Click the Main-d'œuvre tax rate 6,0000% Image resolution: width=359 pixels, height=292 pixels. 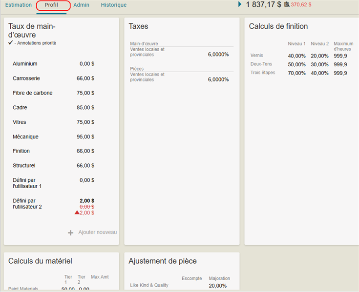click(218, 55)
